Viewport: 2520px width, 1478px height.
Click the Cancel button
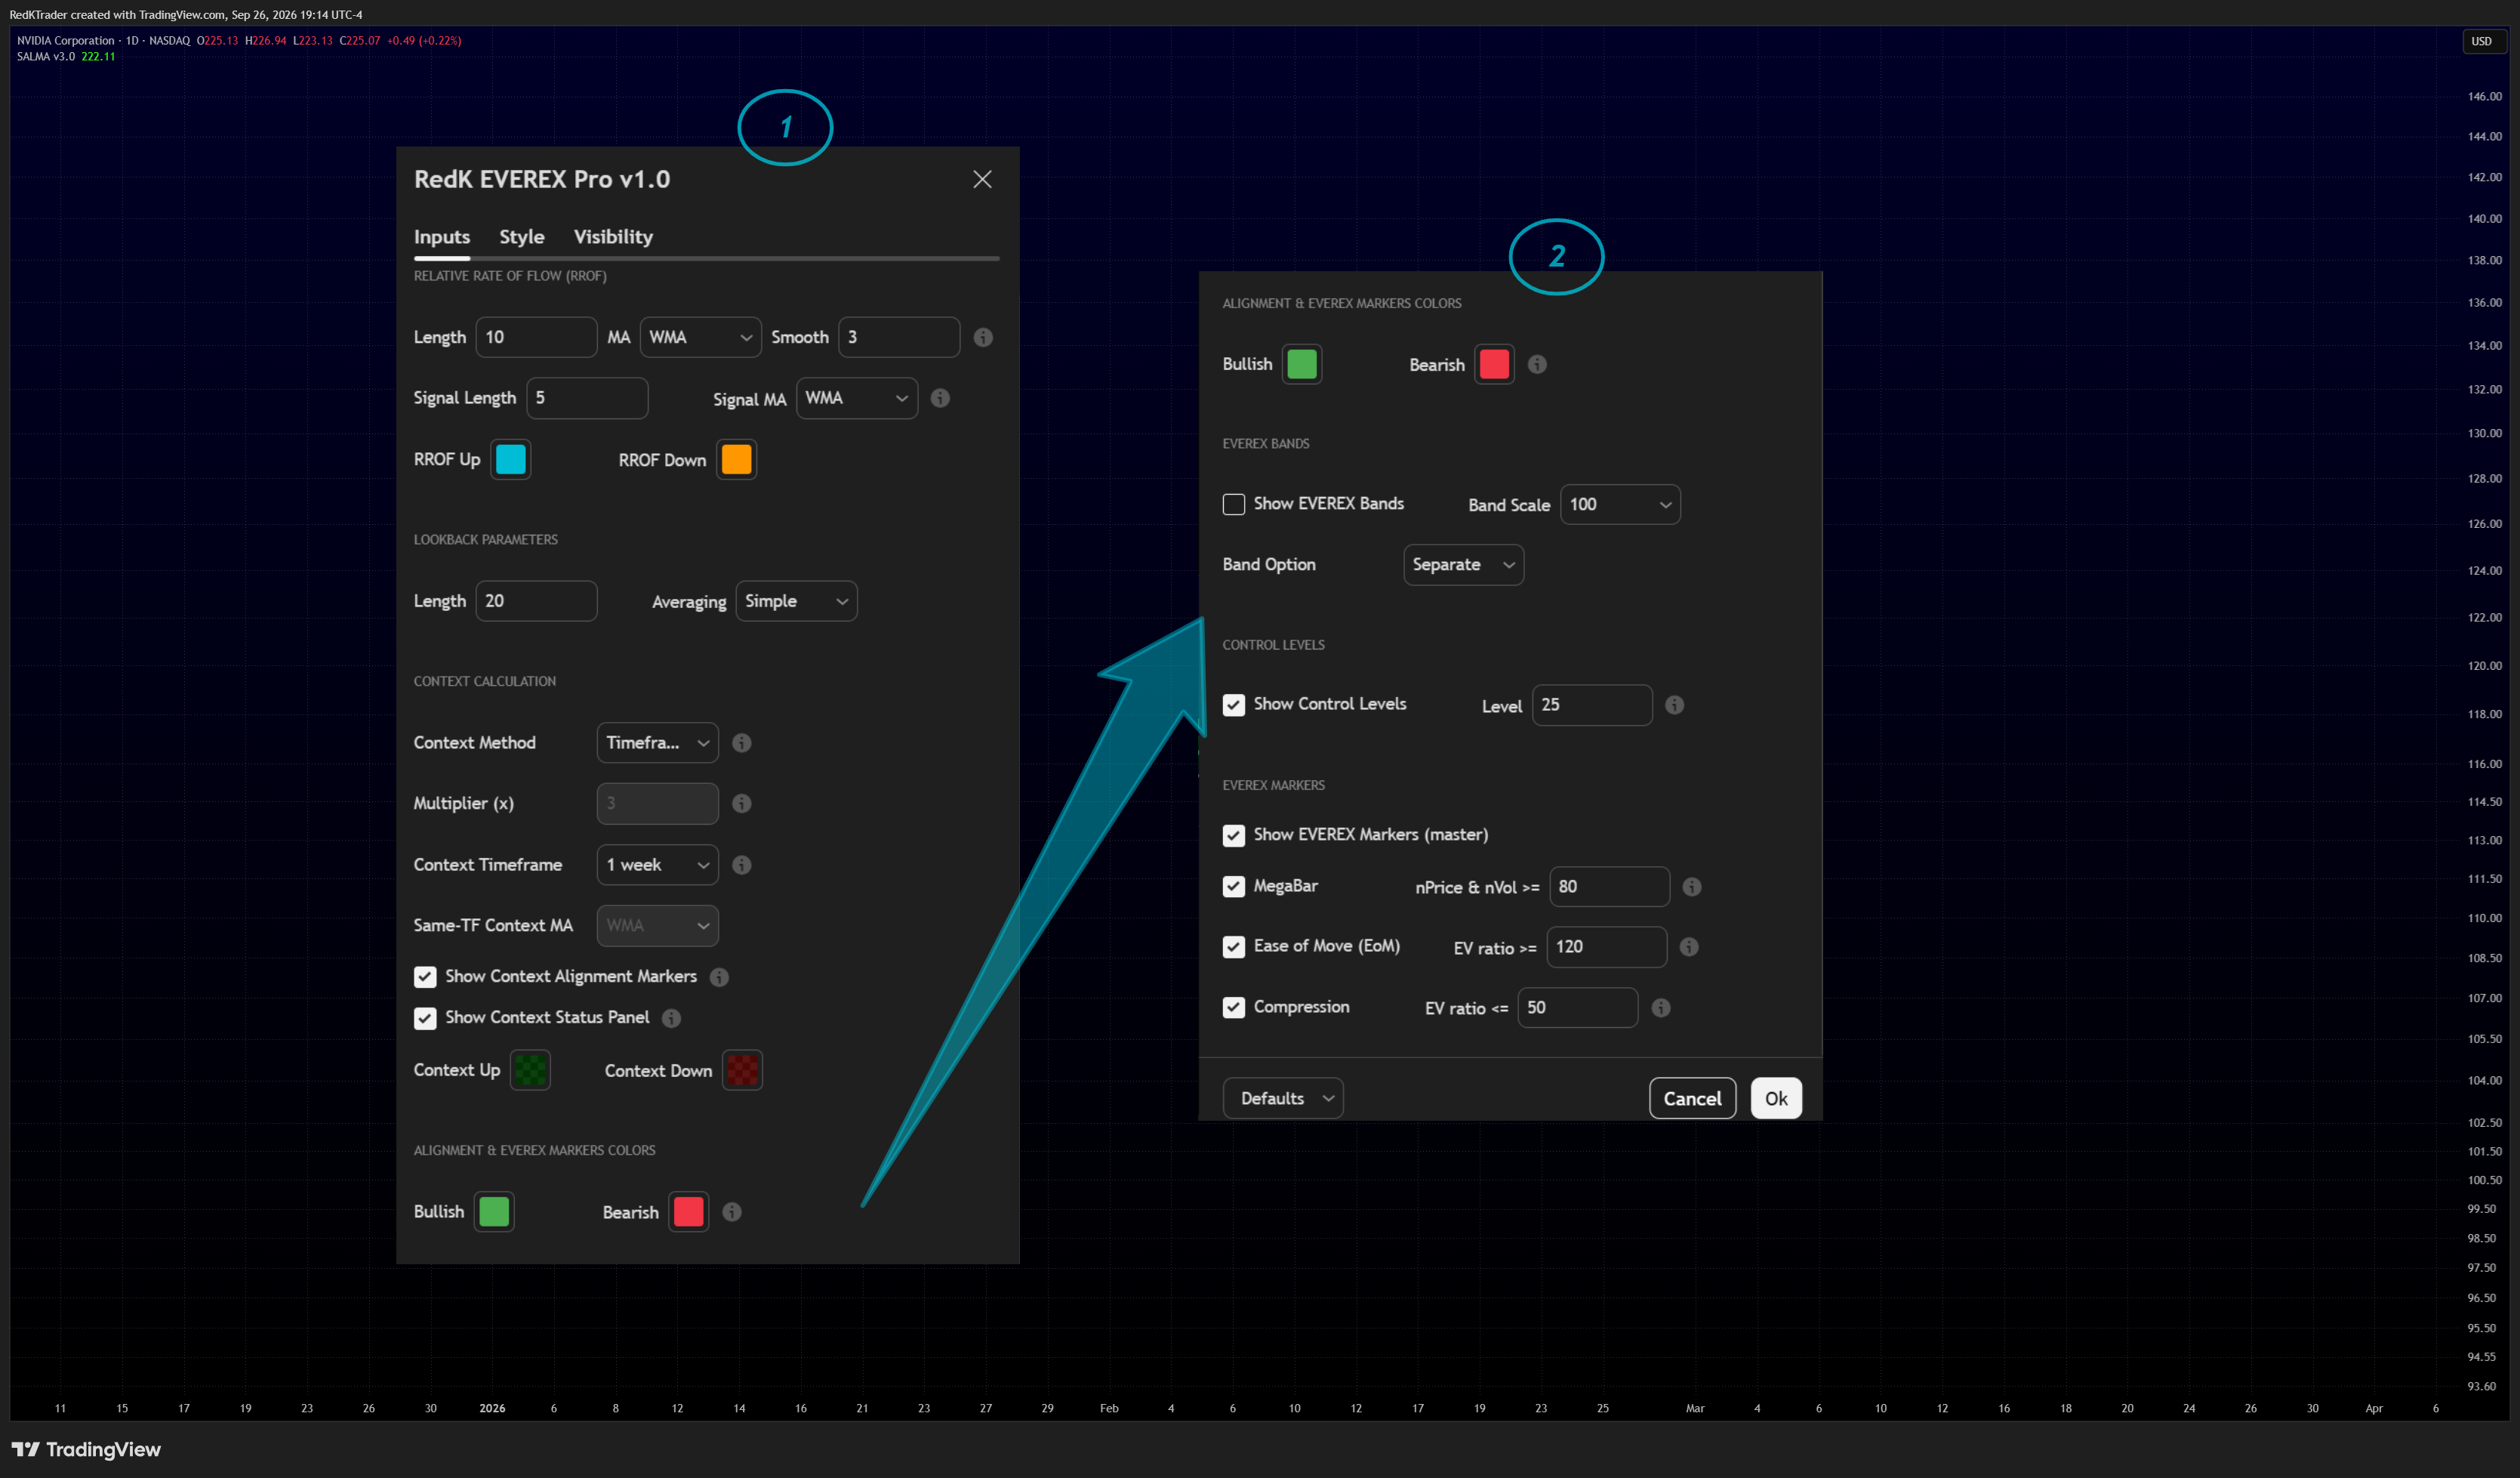(x=1692, y=1099)
